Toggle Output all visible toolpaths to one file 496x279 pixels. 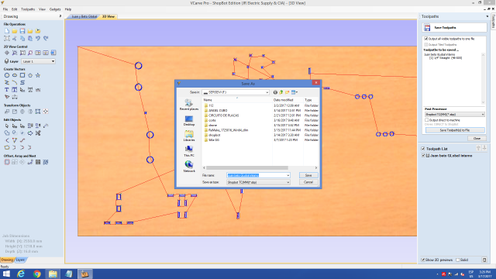426,39
